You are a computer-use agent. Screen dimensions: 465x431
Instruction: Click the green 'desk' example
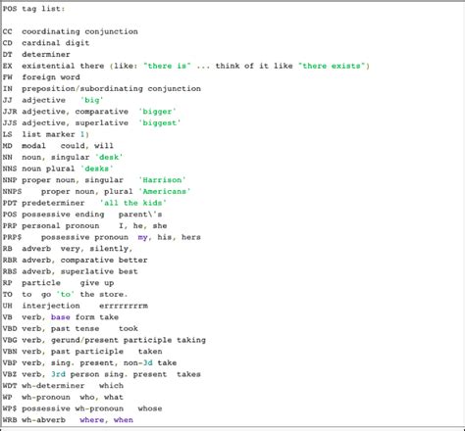(x=109, y=158)
